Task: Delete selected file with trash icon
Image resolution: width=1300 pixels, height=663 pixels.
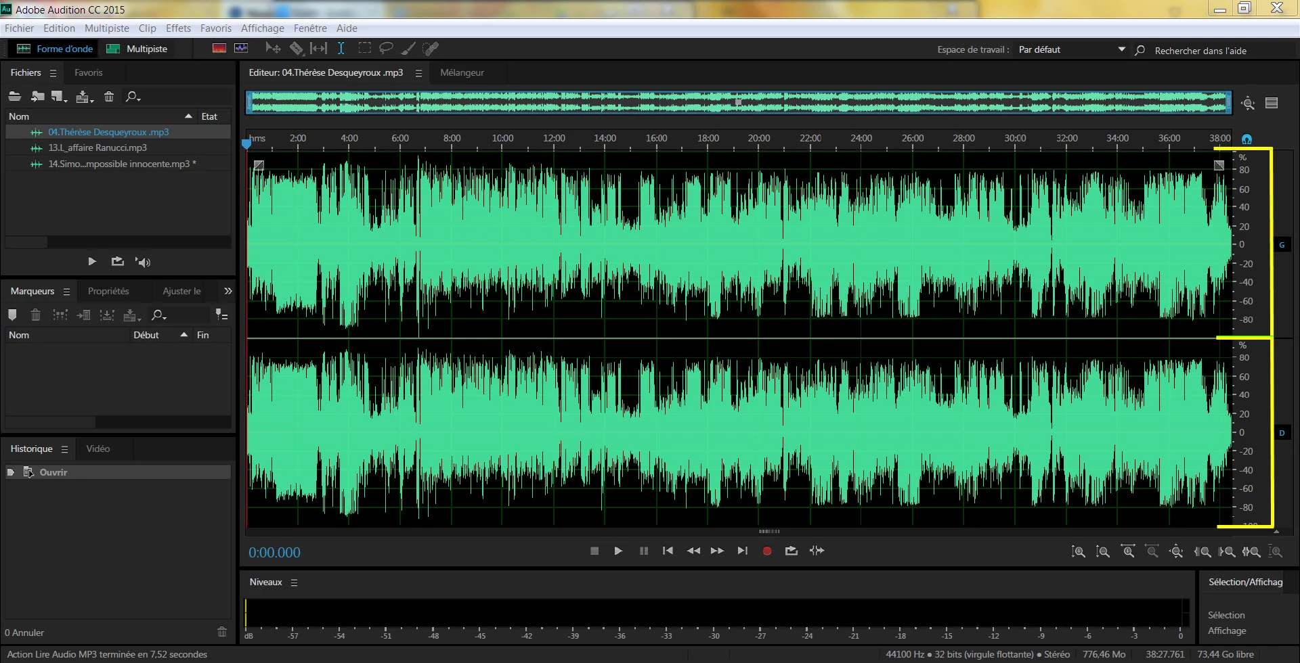Action: 108,97
